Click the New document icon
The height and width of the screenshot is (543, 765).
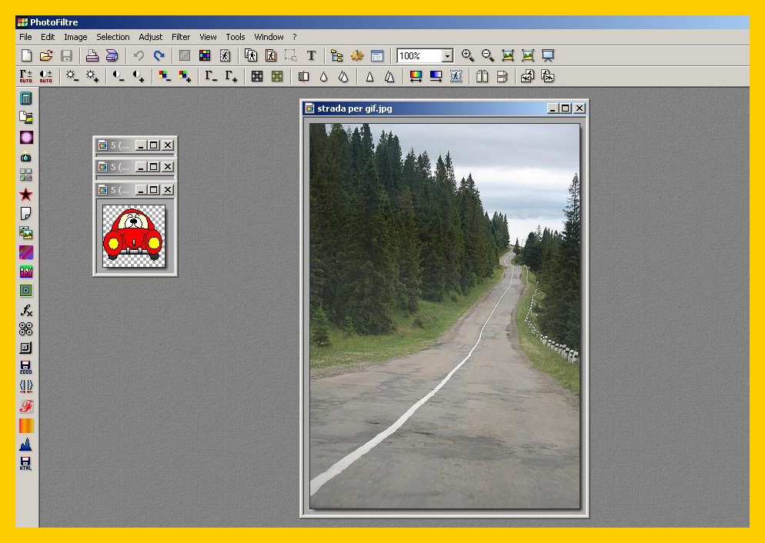[26, 55]
